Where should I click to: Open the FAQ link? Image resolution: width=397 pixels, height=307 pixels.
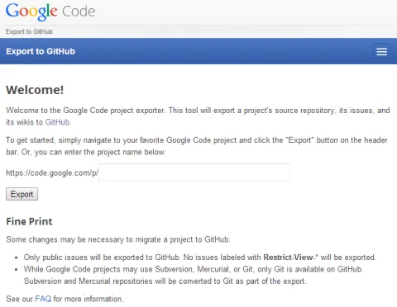pyautogui.click(x=43, y=299)
